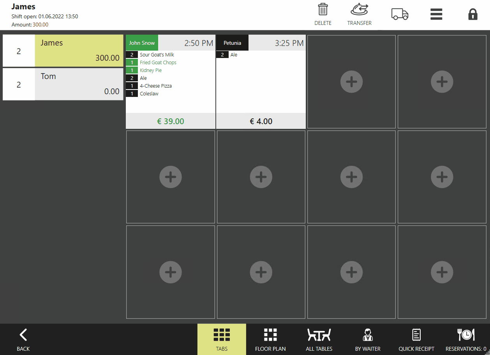
Task: Click the €39.00 total on John Snow tab
Action: pyautogui.click(x=171, y=121)
